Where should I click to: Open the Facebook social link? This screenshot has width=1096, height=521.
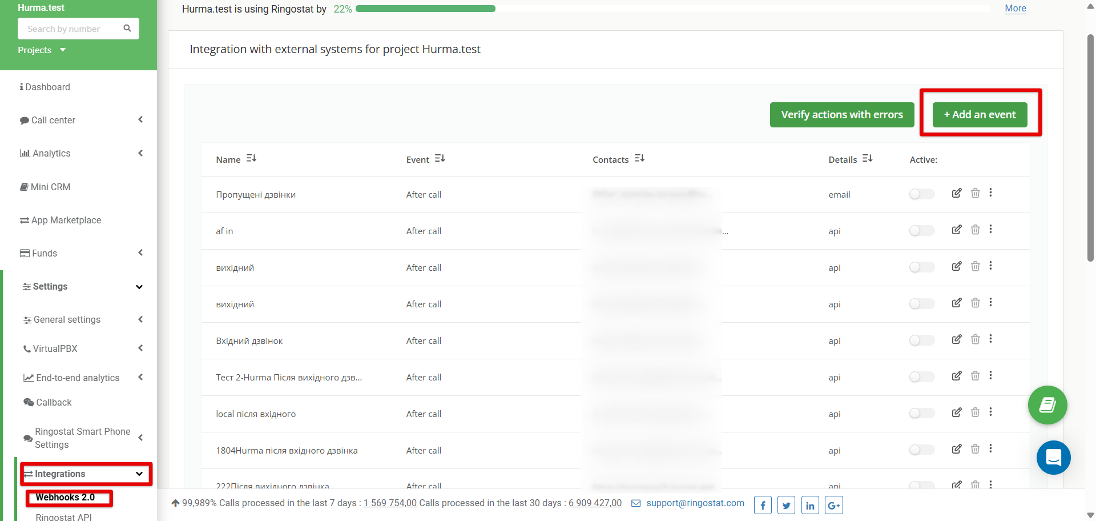(x=763, y=505)
